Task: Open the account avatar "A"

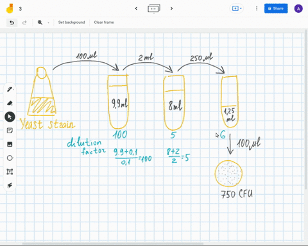Action: coord(298,9)
